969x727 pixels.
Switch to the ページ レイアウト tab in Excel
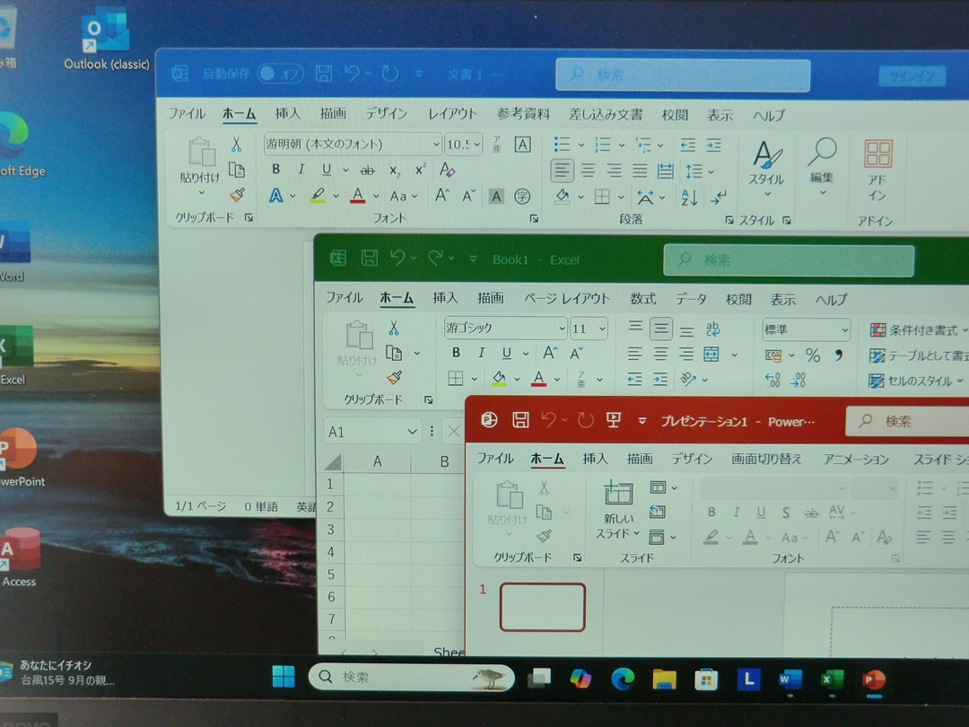pyautogui.click(x=567, y=299)
